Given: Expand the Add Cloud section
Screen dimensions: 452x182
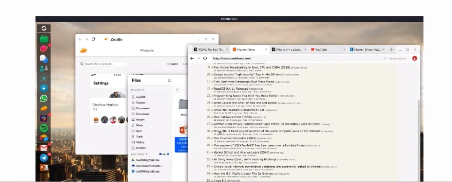Looking at the screenshot, I should (147, 154).
